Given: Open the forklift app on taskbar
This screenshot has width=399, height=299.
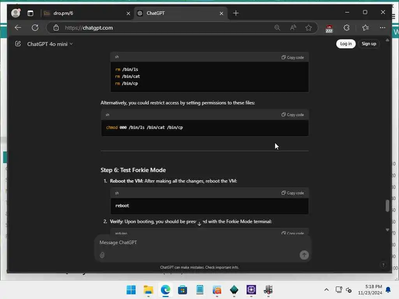Looking at the screenshot, I should [268, 290].
